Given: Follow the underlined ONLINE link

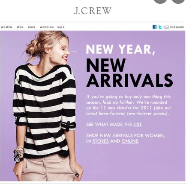Looking at the screenshot, I should pos(130,141).
